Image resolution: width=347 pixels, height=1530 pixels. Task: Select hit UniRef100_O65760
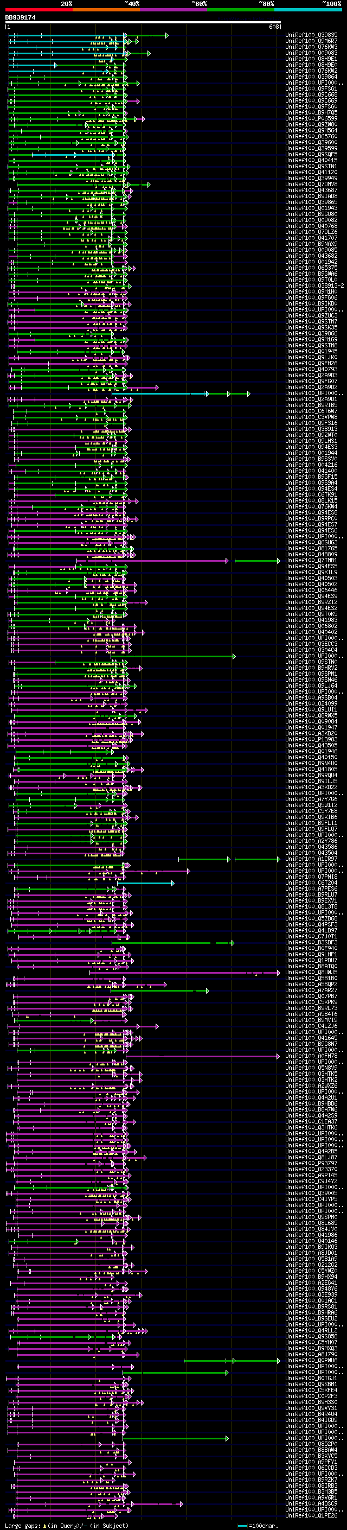click(311, 137)
